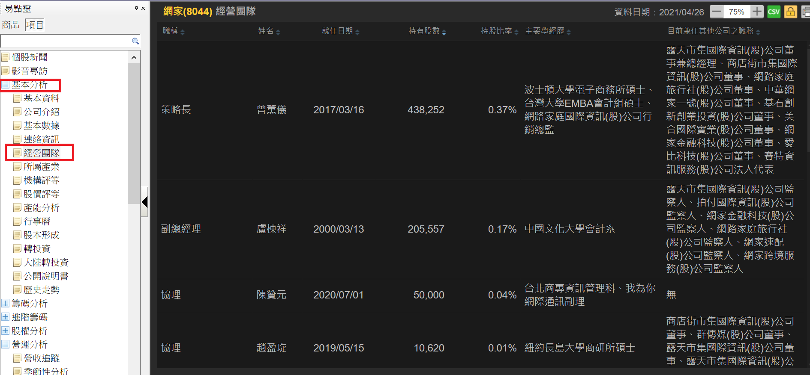Select the 項目 tab
This screenshot has width=810, height=375.
click(34, 25)
